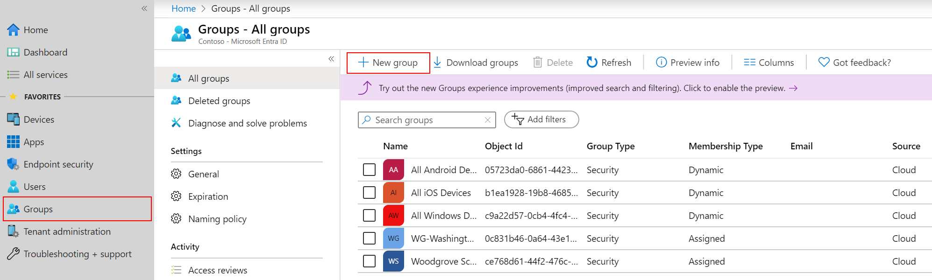Viewport: 932px width, 280px height.
Task: Click the AW avatar for All Windows group
Action: coord(393,216)
